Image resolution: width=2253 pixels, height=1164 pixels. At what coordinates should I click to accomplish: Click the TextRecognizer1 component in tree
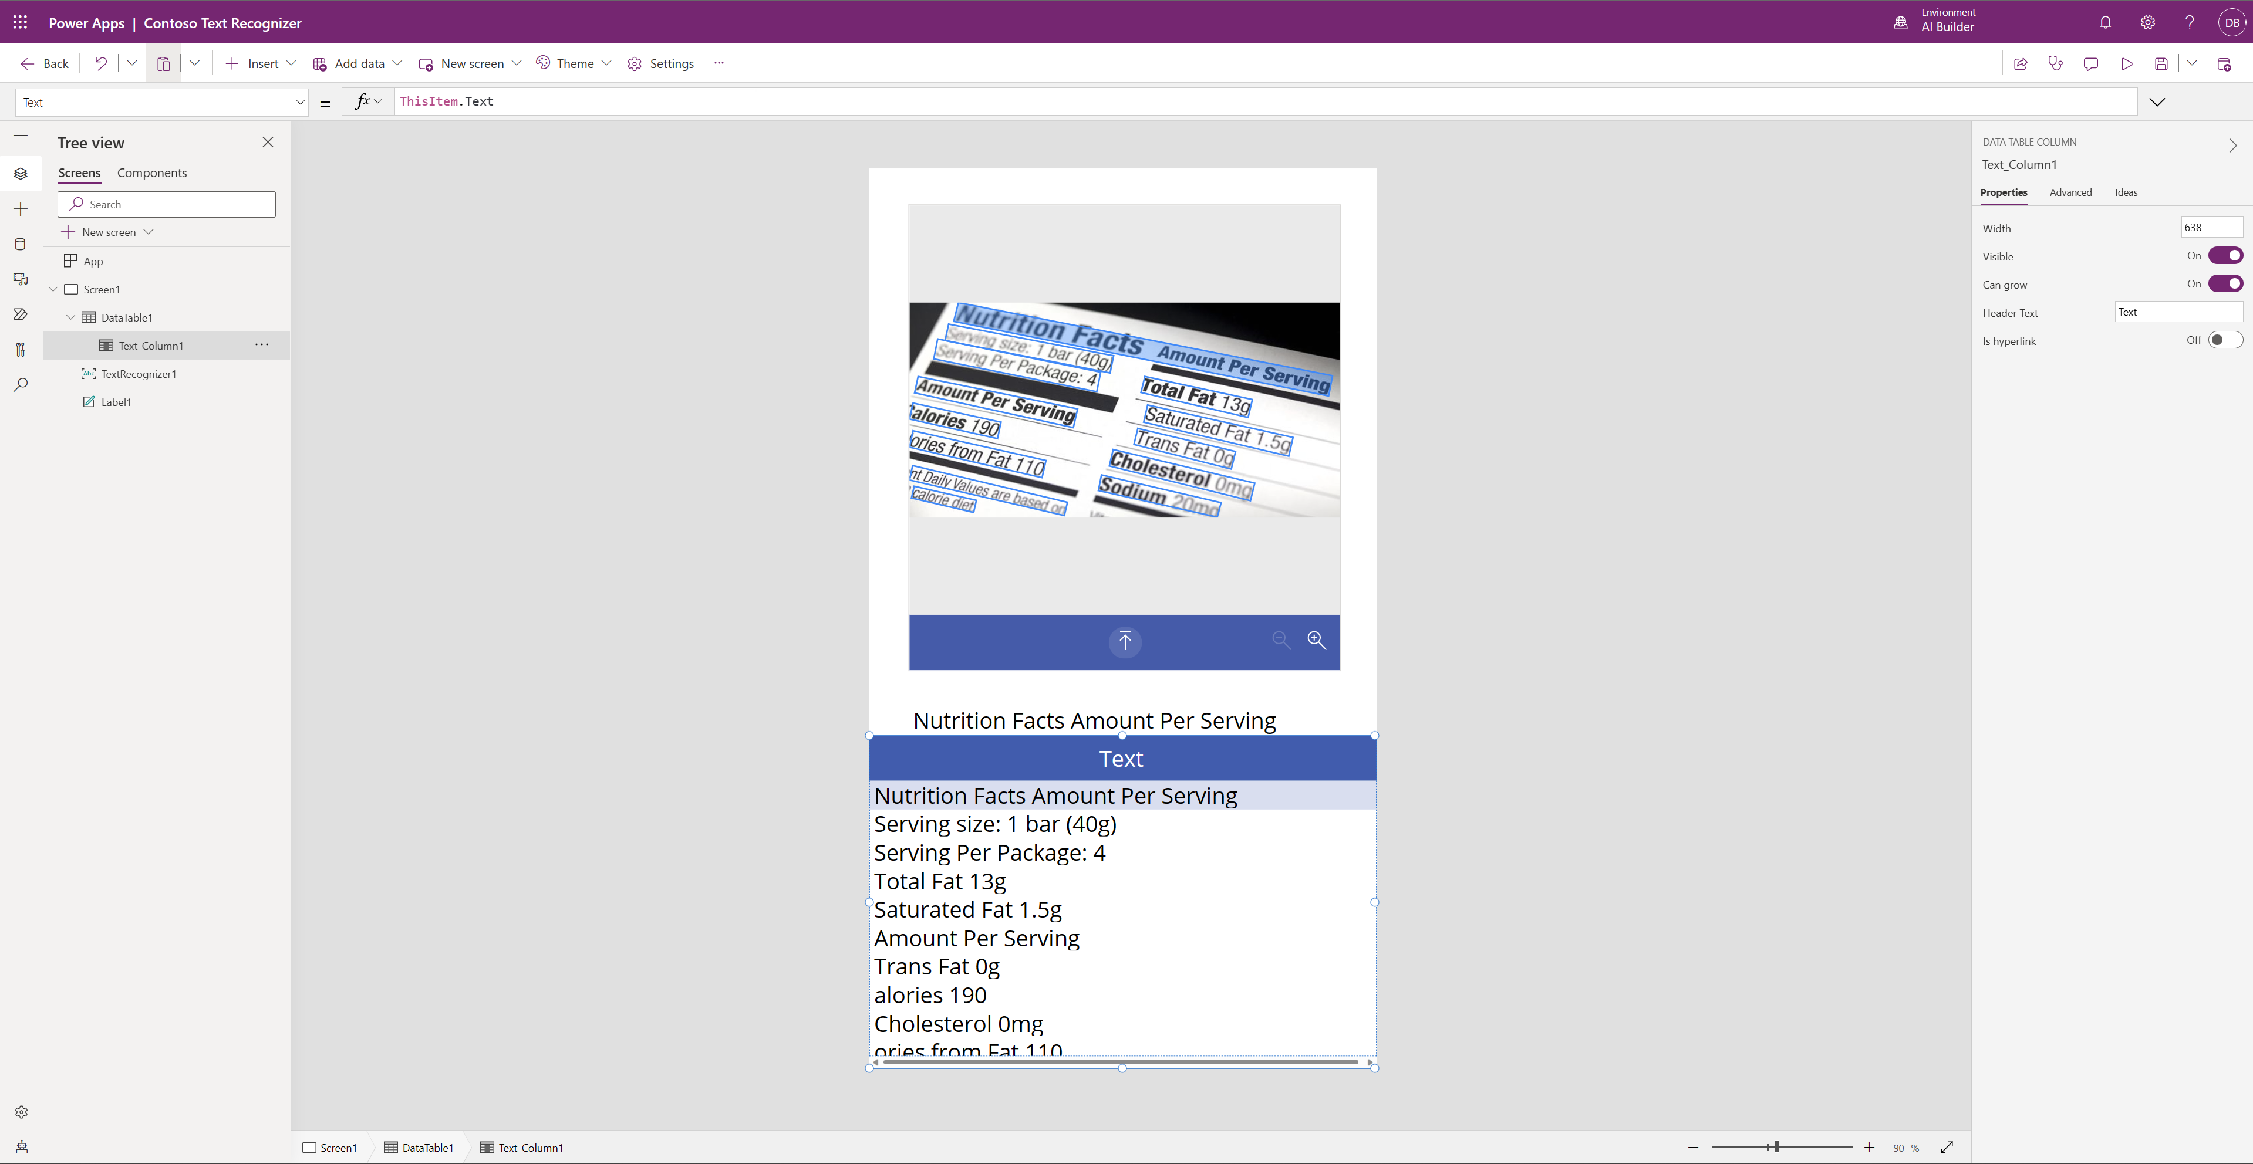point(138,373)
